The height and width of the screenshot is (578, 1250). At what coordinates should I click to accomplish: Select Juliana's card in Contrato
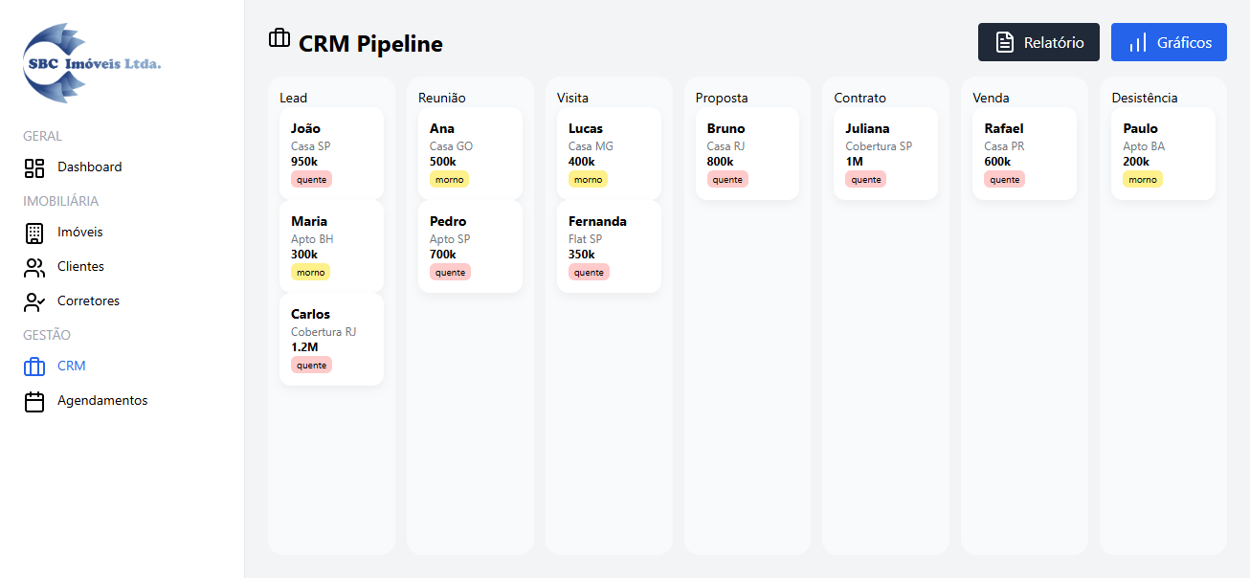(885, 153)
